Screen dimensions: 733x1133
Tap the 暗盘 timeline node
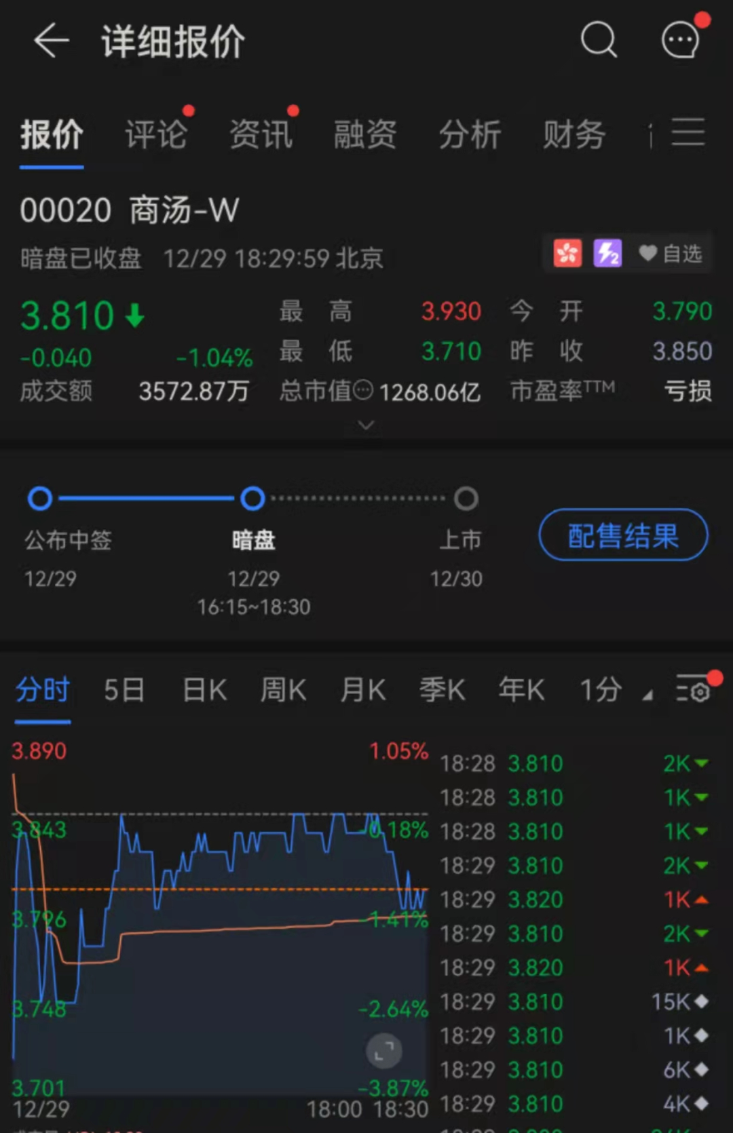point(253,499)
